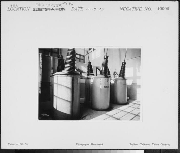Click the Photographic Department caption
Viewport: 180px width, 153px height.
(x=89, y=144)
